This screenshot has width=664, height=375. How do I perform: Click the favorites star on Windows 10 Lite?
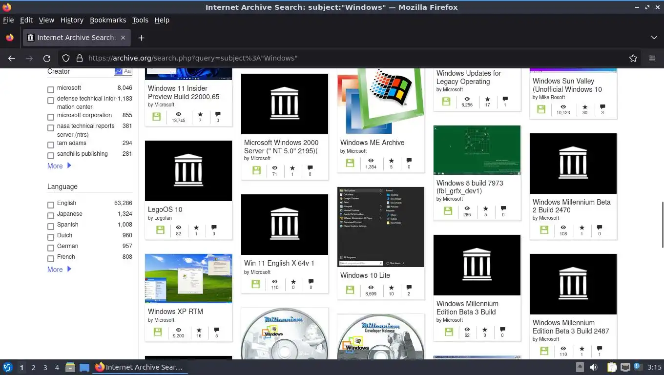point(391,287)
